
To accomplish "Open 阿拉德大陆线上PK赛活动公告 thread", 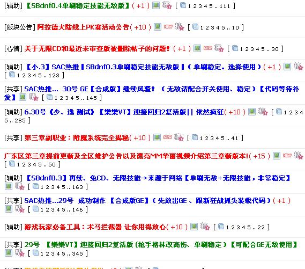I will click(83, 27).
